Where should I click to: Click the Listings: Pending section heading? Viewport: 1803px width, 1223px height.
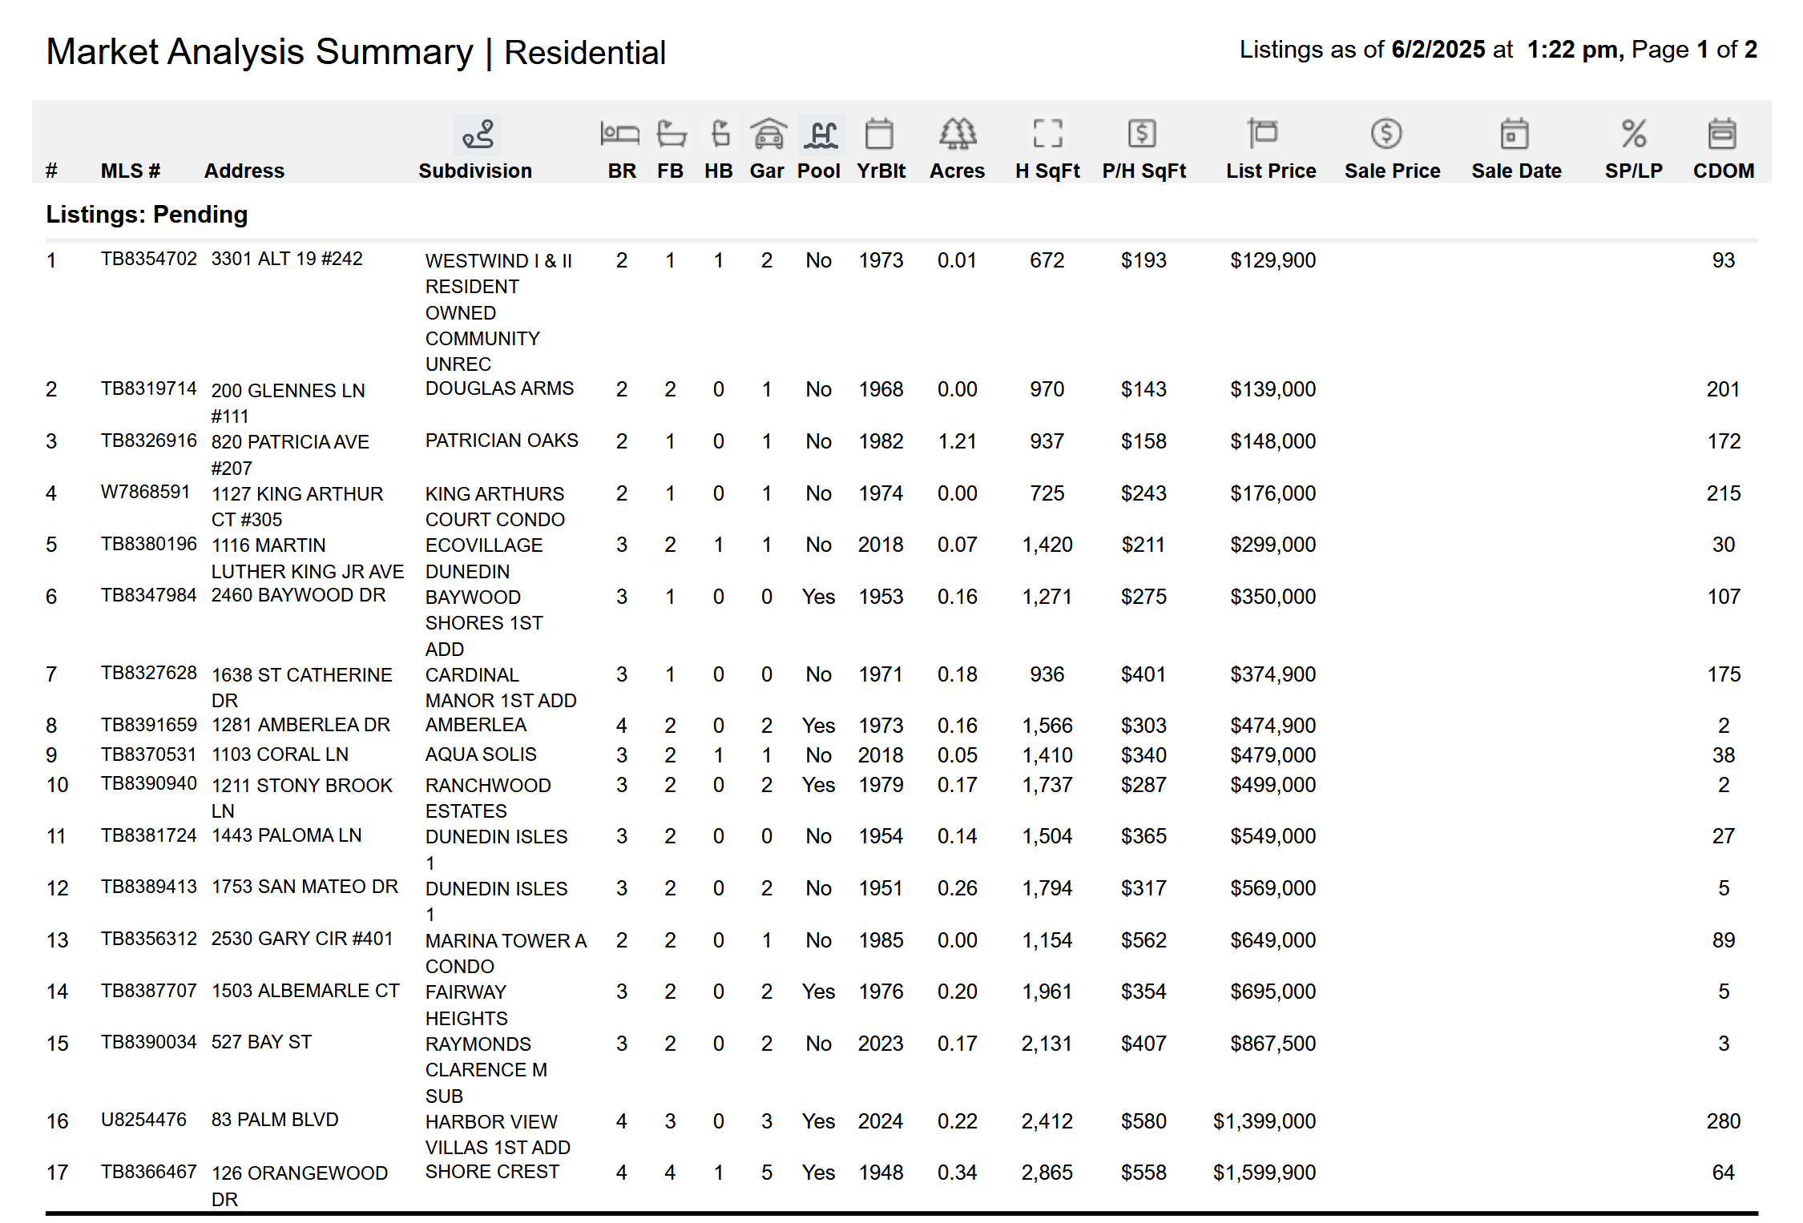(x=147, y=214)
